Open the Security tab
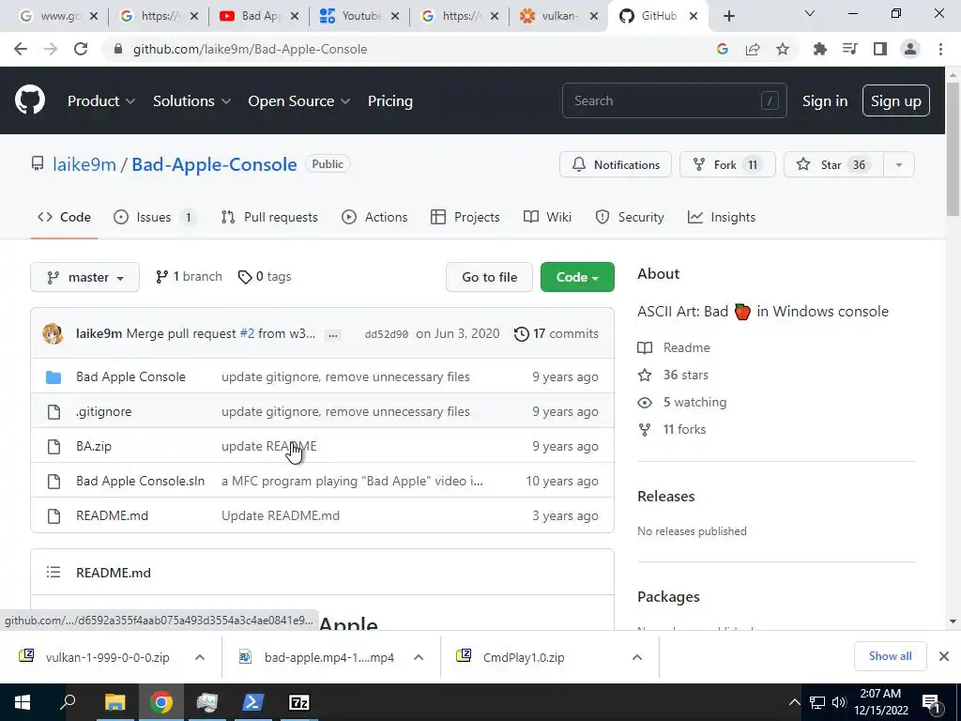The width and height of the screenshot is (961, 721). point(630,217)
